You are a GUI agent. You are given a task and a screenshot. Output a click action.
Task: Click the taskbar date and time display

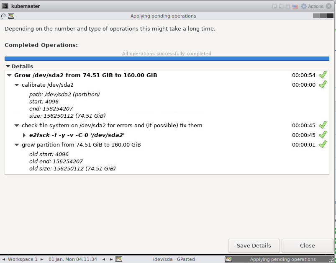point(73,259)
